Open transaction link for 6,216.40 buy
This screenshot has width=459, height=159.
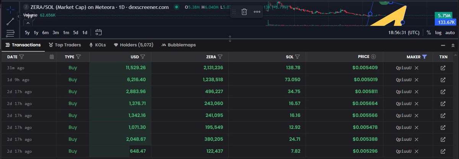click(443, 80)
